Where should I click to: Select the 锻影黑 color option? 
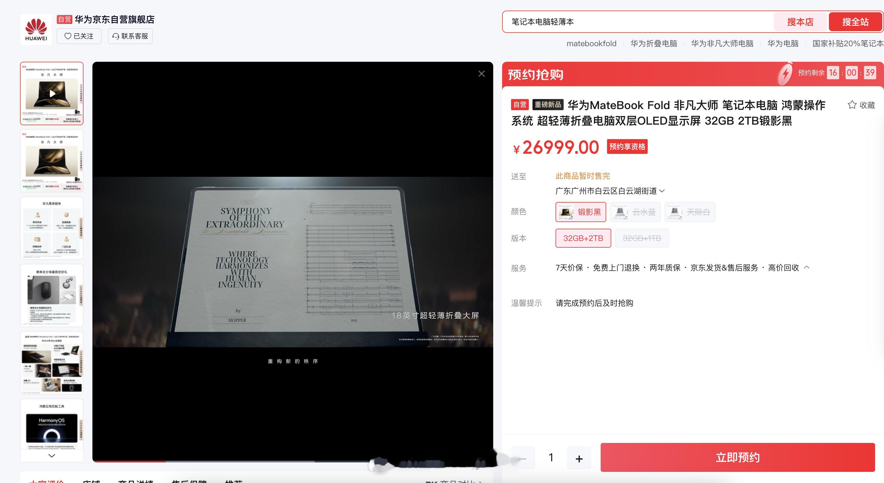(581, 212)
